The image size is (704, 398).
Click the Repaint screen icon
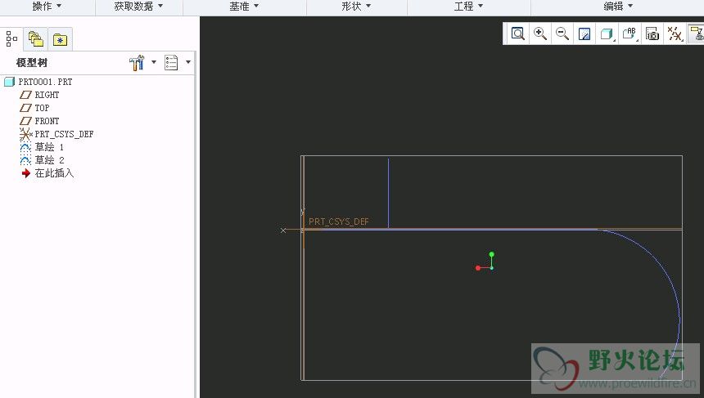pos(584,34)
